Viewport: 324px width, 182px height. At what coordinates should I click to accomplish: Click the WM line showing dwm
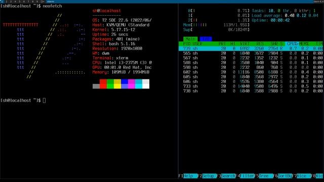click(x=101, y=53)
